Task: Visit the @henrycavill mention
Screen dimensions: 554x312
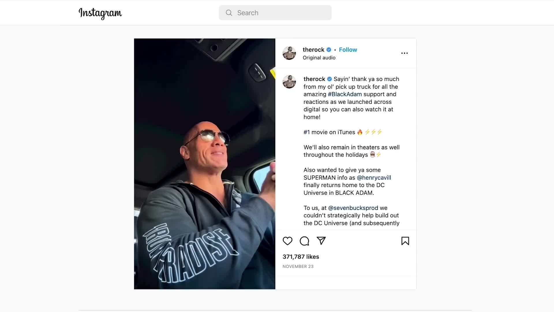Action: (x=374, y=178)
